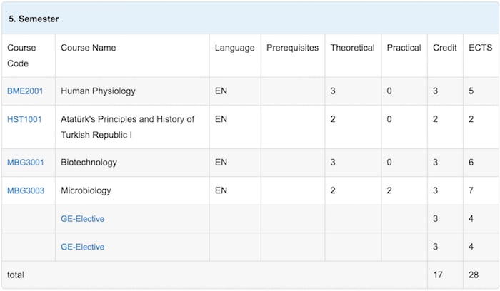Click the total row label
Screen dimensions: 500x291
click(x=16, y=275)
